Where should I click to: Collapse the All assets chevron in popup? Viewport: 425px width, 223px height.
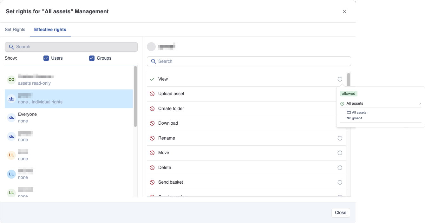click(x=420, y=104)
